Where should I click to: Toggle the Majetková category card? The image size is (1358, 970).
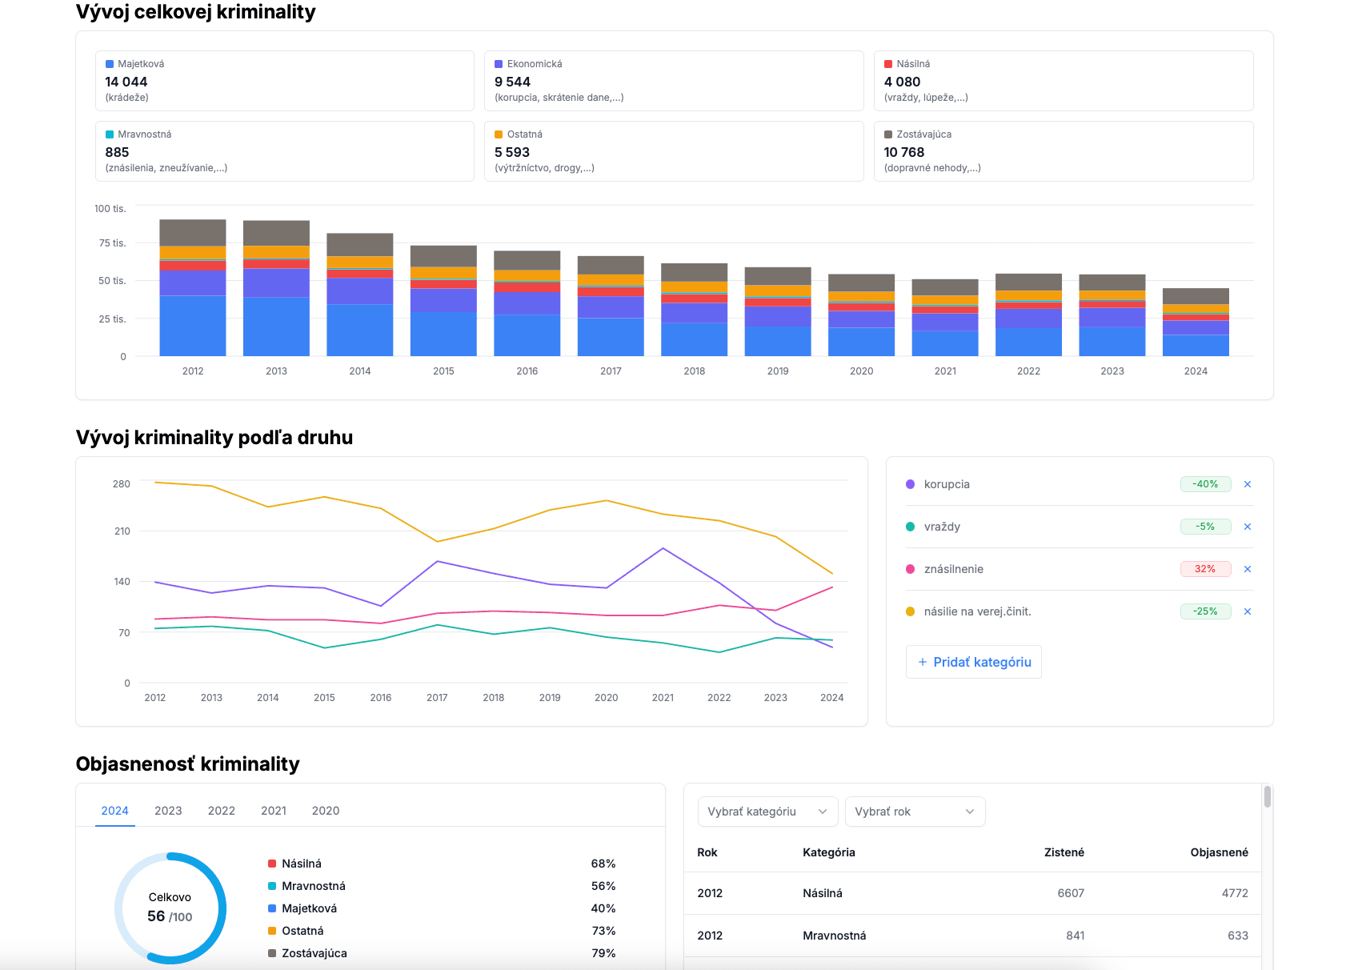[x=284, y=81]
